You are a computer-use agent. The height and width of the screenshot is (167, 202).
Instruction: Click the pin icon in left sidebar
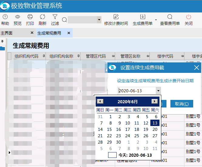2,42
